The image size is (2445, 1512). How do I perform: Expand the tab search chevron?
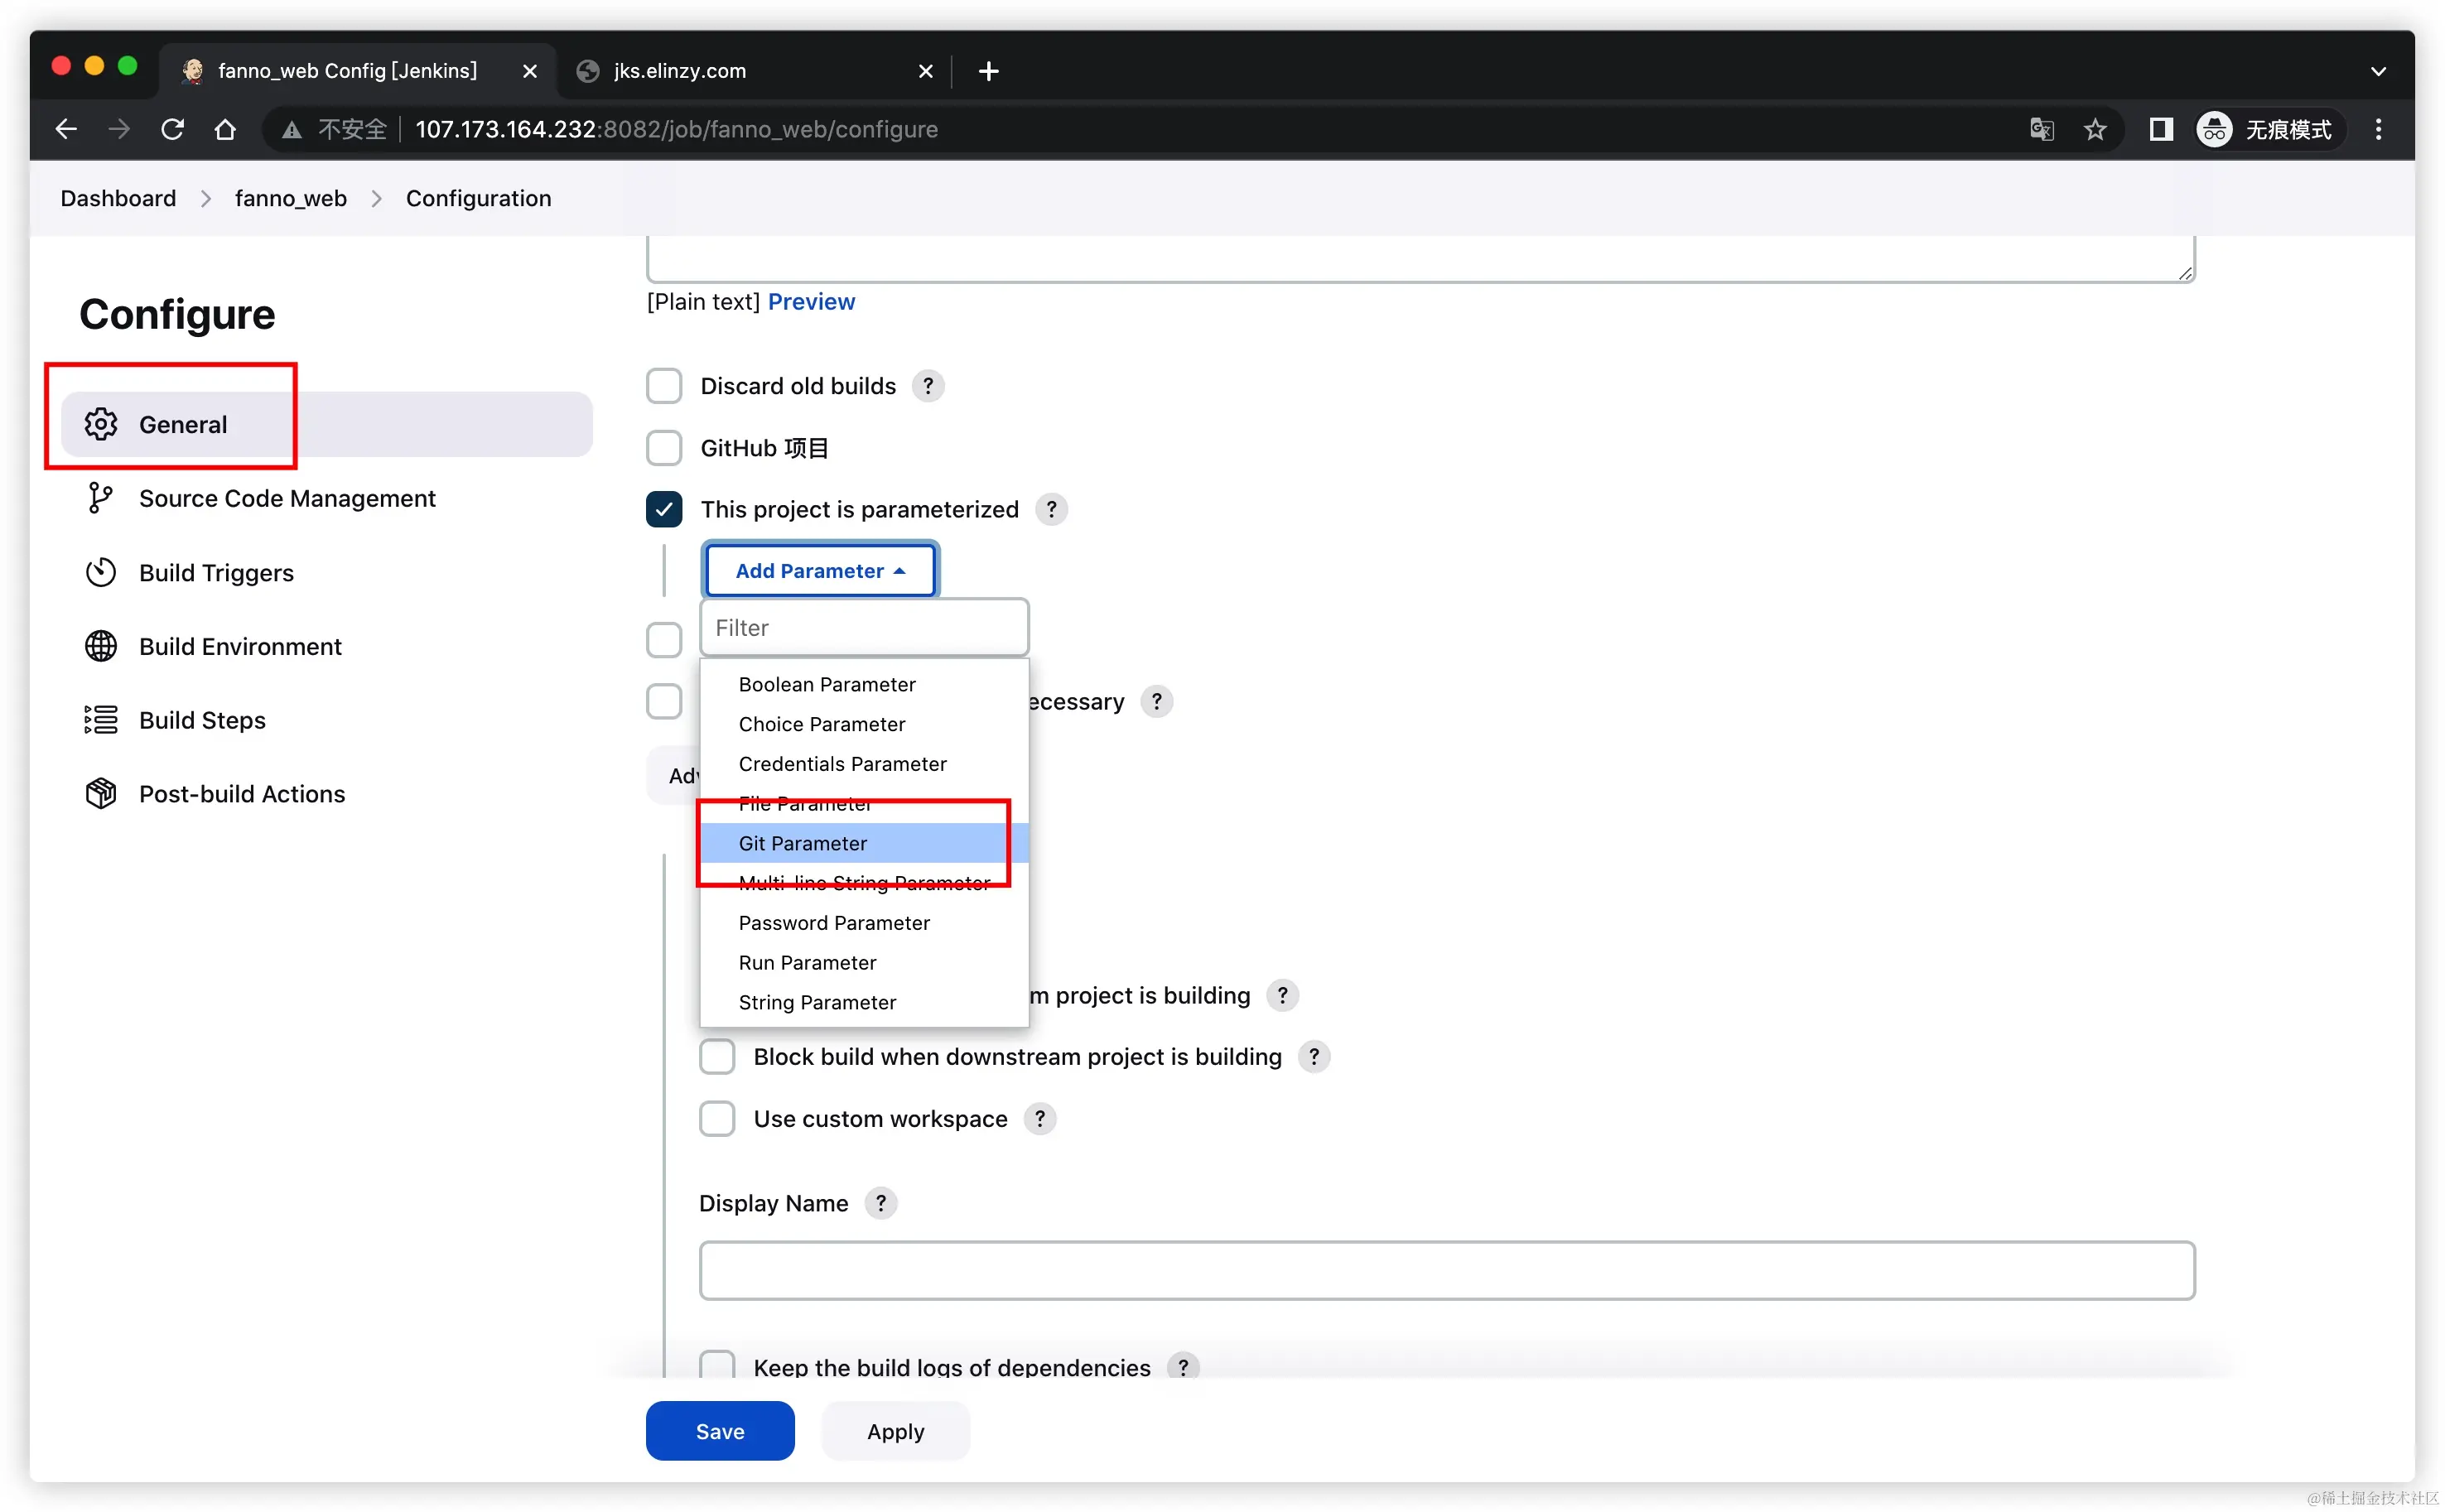(2378, 71)
